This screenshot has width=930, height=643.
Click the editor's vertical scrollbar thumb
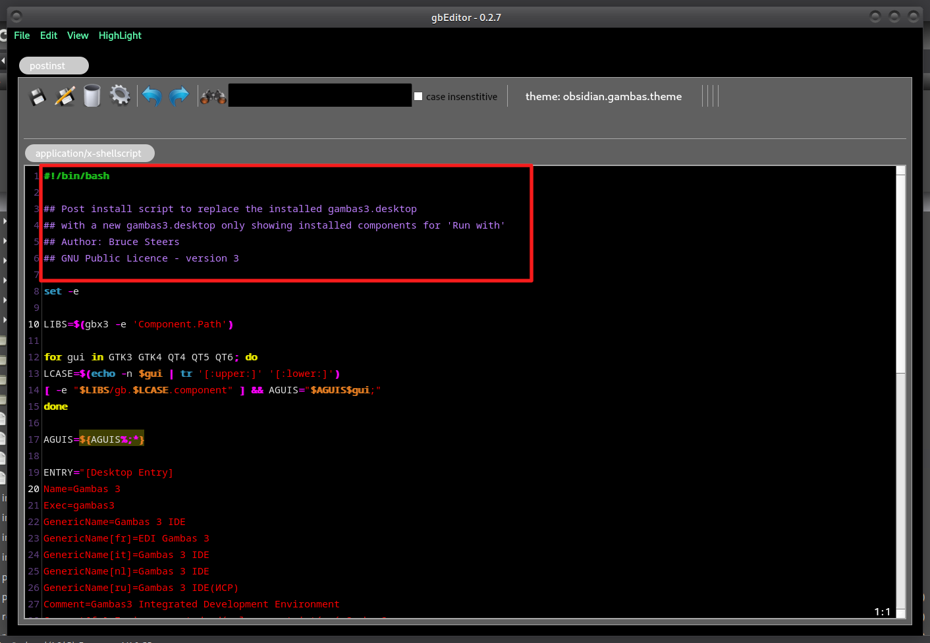[900, 270]
